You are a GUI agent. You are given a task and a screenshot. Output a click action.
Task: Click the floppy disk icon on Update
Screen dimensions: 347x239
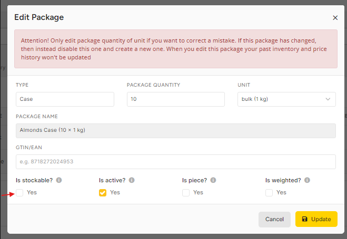click(x=305, y=219)
